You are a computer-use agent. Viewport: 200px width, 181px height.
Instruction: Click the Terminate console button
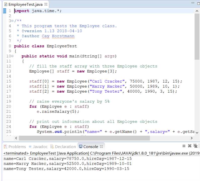(x=184, y=146)
